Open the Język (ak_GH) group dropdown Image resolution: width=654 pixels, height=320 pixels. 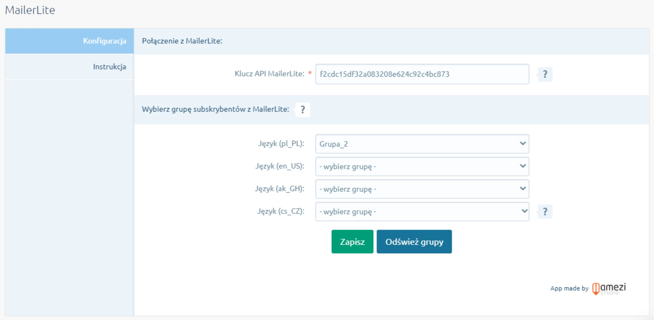click(x=422, y=189)
